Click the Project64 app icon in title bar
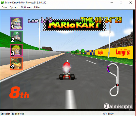Image resolution: width=136 pixels, height=116 pixels. (x=2, y=2)
